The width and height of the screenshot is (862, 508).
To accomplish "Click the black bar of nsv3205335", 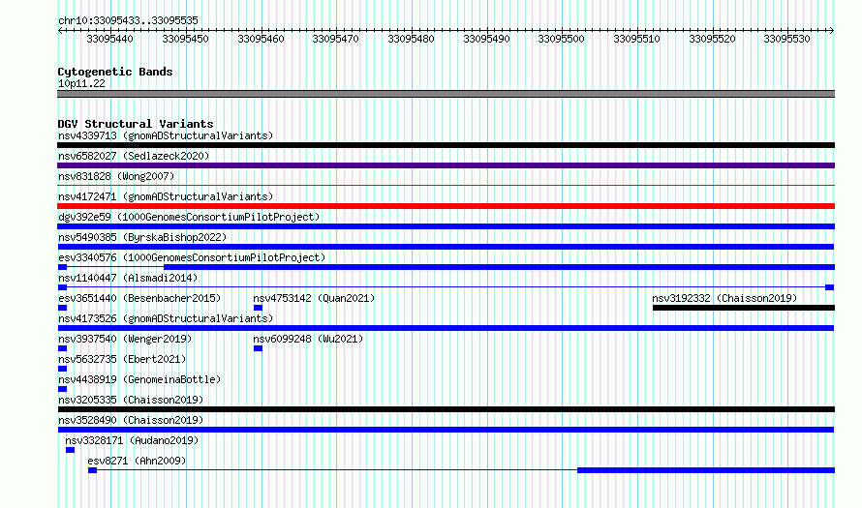I will pyautogui.click(x=446, y=409).
